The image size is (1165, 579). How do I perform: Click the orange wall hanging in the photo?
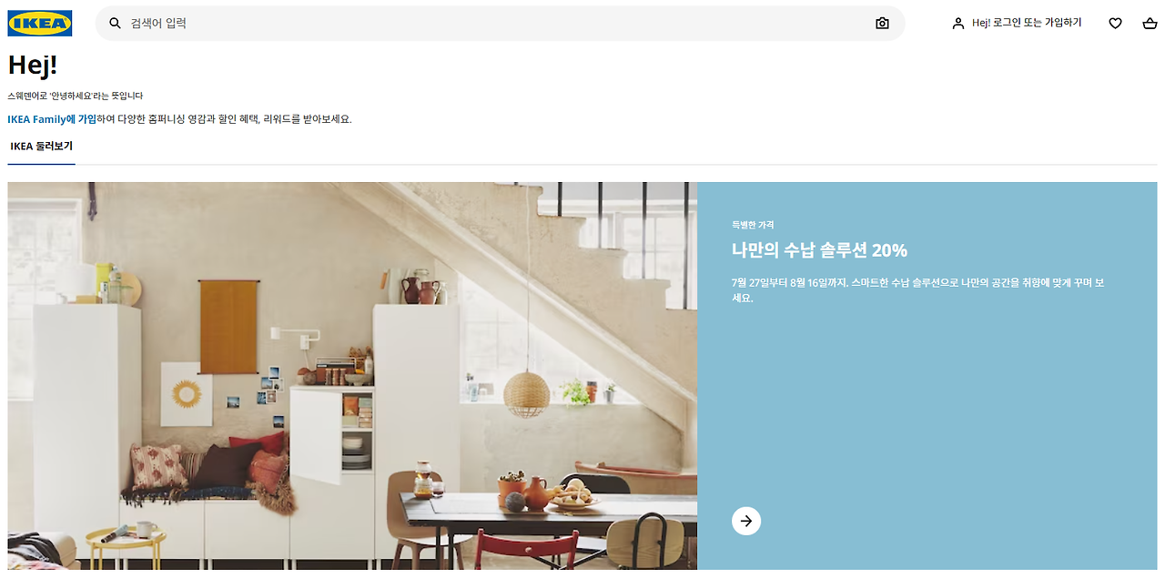coord(229,326)
